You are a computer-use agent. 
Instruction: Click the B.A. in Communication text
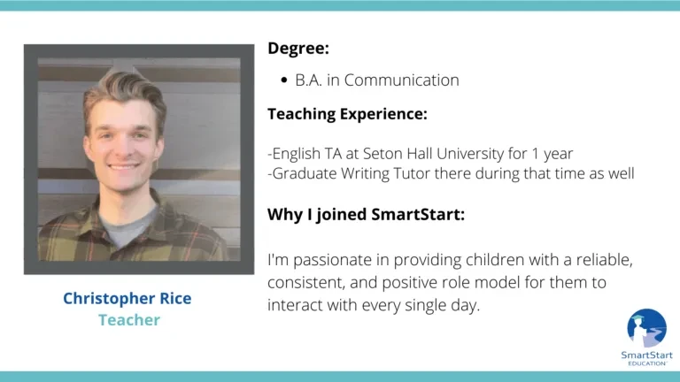(x=377, y=80)
